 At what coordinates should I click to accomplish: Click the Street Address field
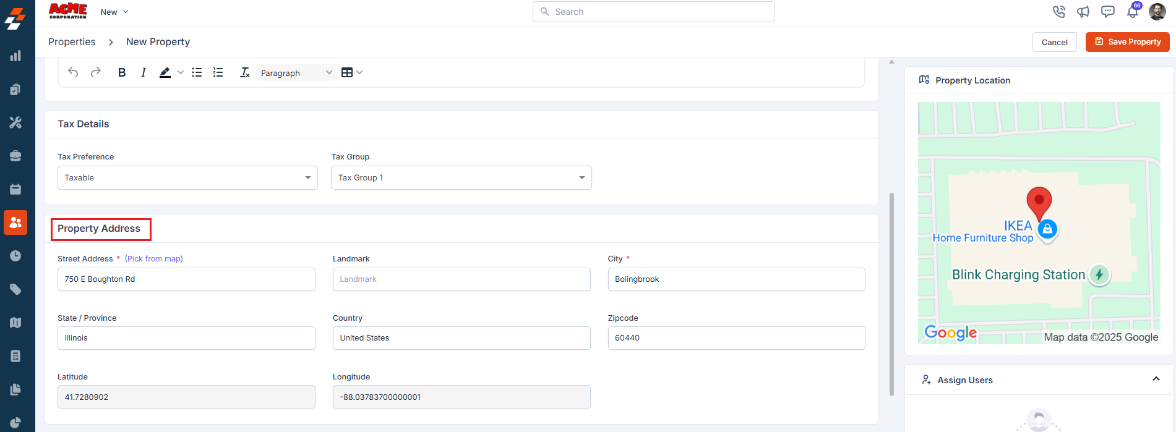pyautogui.click(x=186, y=279)
